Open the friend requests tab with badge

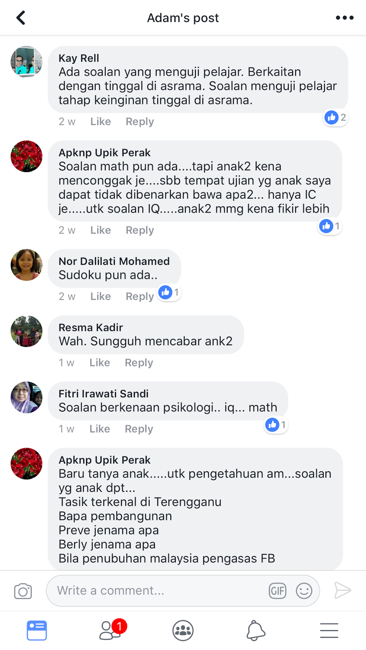pyautogui.click(x=113, y=630)
